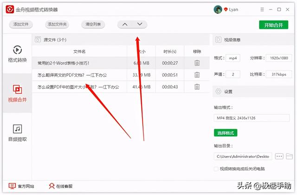Image resolution: width=297 pixels, height=195 pixels.
Task: Clear the list with 清空列表
Action: [x=93, y=24]
